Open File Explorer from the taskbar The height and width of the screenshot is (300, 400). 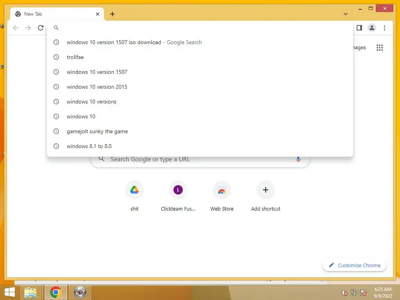(30, 292)
